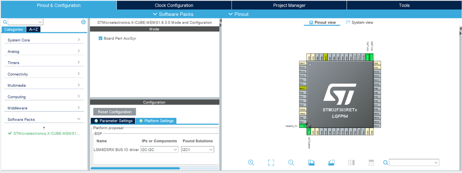Switch to Clock Configuration tab
462x173 pixels.
point(174,5)
